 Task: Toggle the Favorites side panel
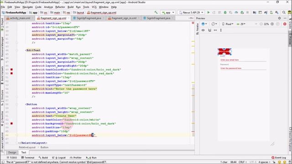pyautogui.click(x=2, y=119)
